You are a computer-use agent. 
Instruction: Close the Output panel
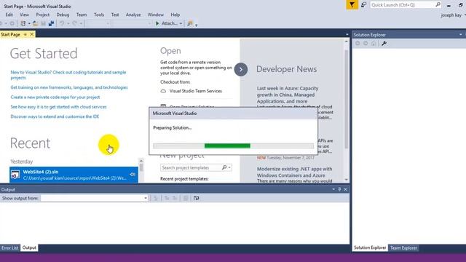coord(345,189)
